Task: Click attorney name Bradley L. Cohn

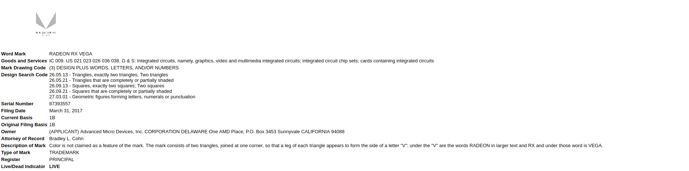Action: point(66,139)
